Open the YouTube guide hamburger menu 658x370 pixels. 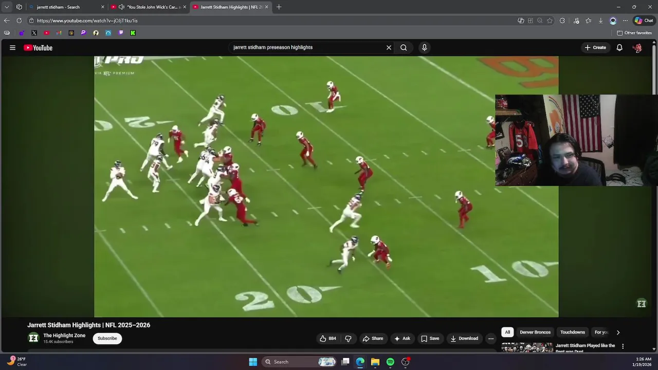(12, 48)
